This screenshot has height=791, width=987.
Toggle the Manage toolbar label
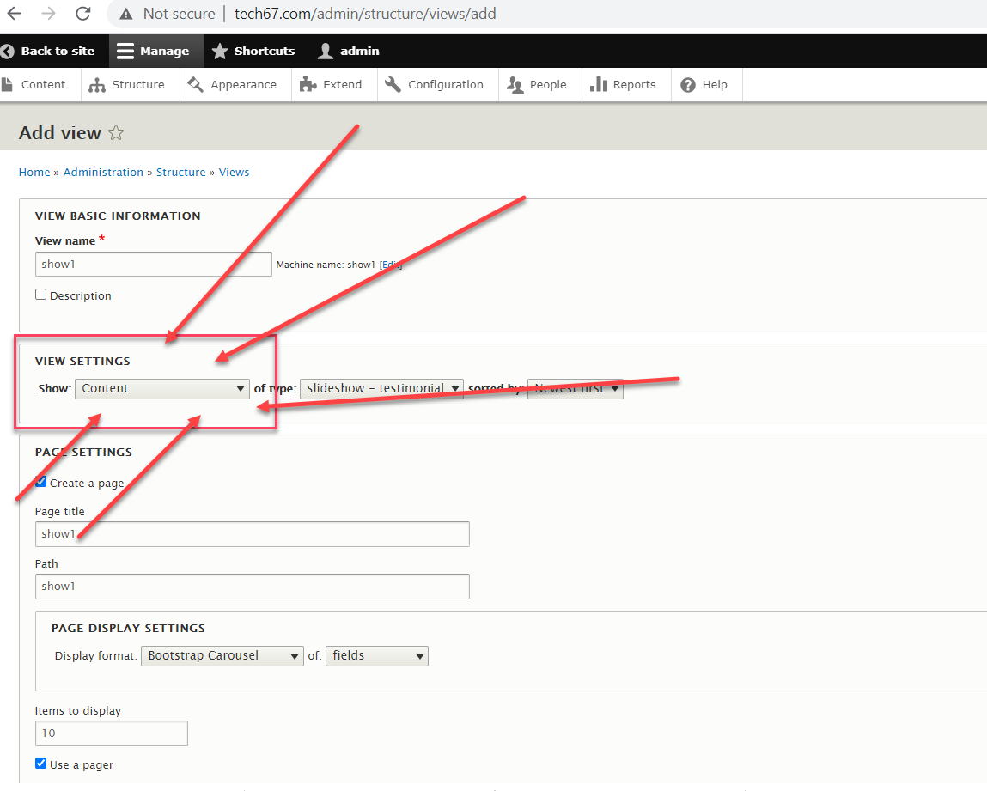pyautogui.click(x=164, y=51)
